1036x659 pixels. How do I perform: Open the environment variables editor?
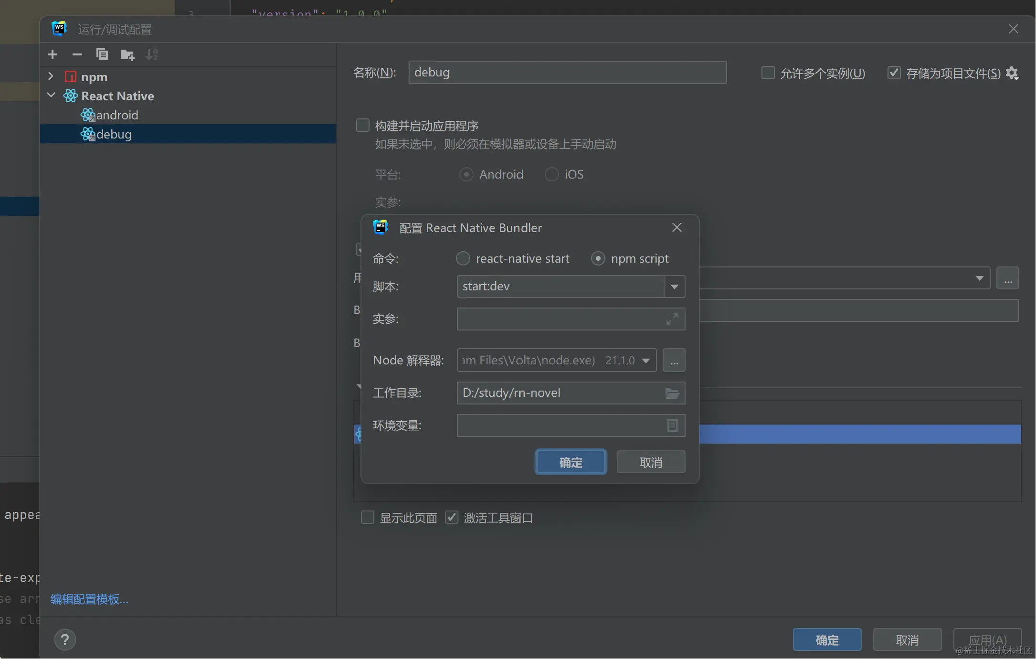(x=672, y=425)
